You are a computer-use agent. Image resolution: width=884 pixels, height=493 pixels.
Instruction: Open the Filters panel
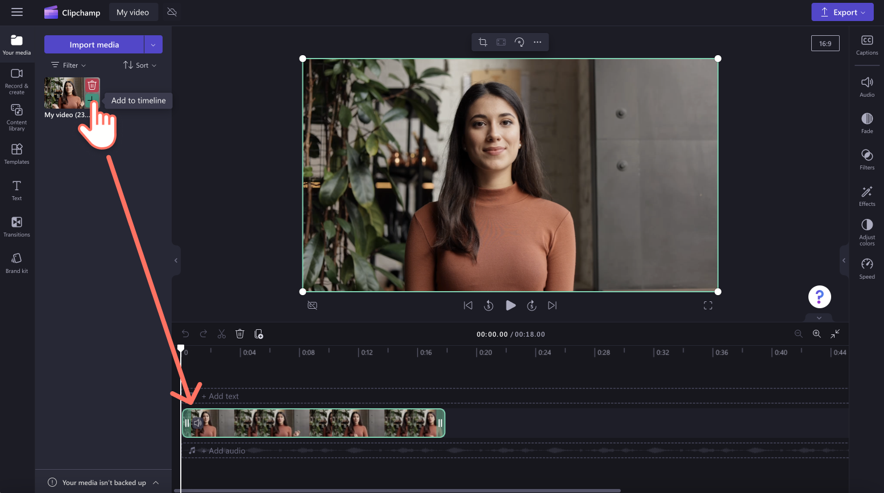866,159
